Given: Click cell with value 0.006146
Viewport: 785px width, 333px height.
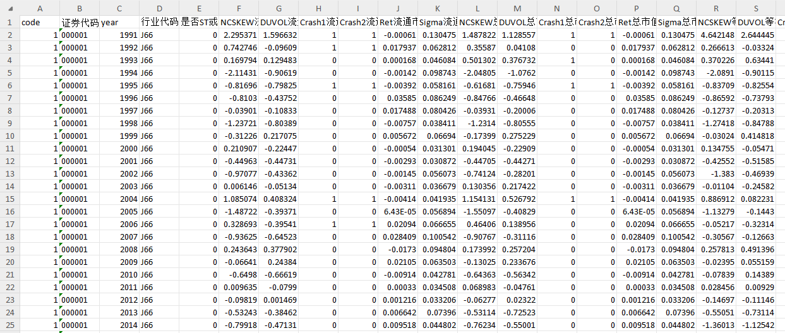Looking at the screenshot, I should coord(239,186).
